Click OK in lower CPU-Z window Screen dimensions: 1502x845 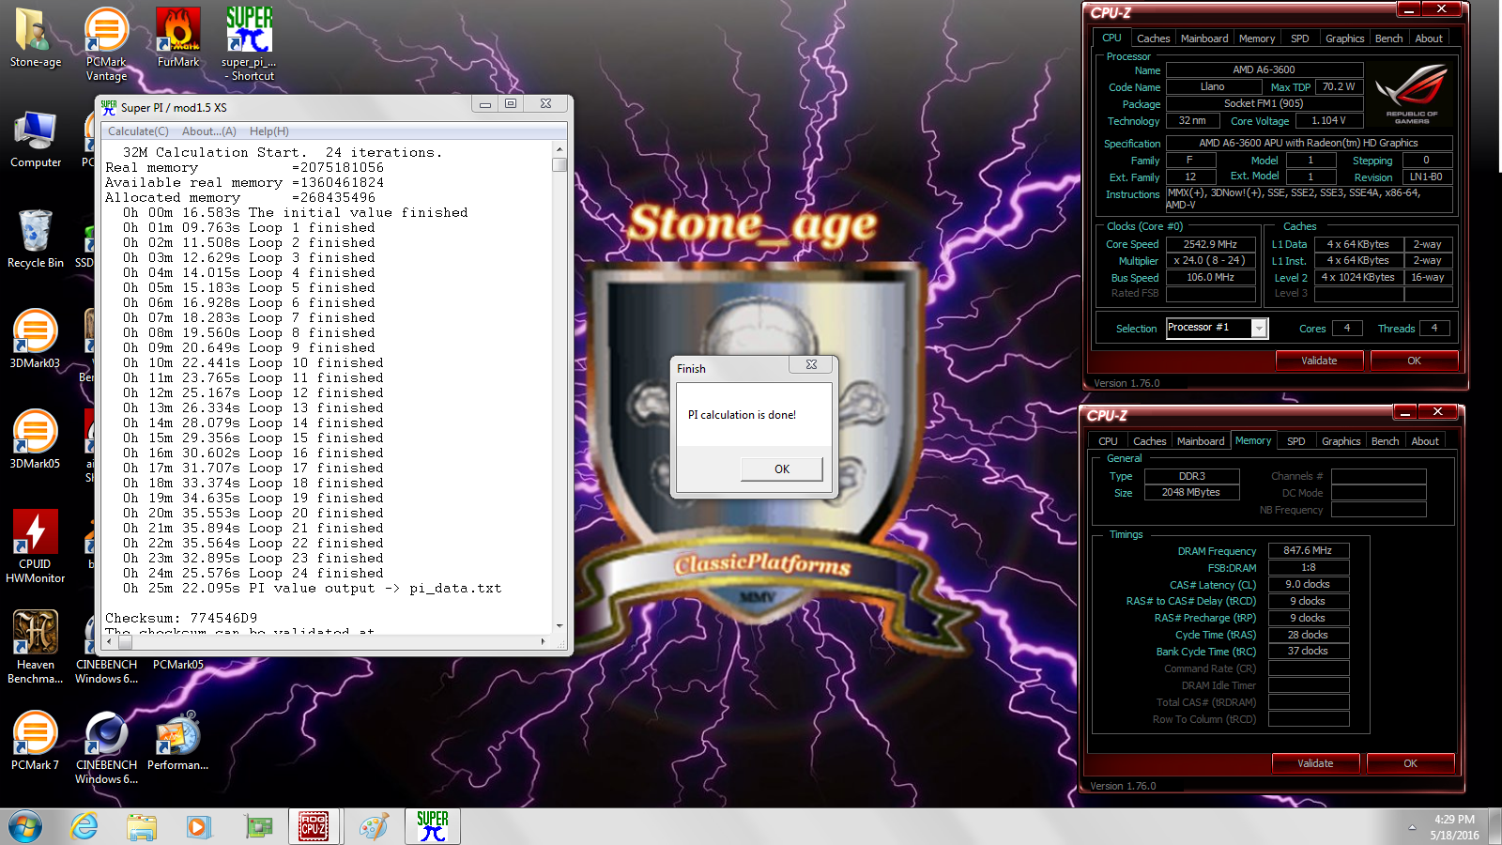click(x=1410, y=763)
